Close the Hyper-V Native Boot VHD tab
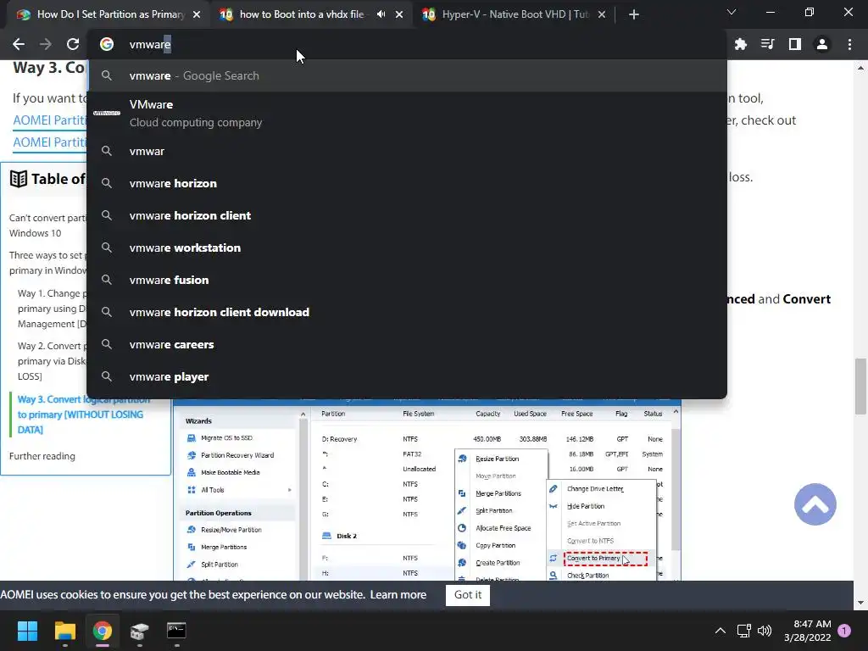 click(602, 14)
